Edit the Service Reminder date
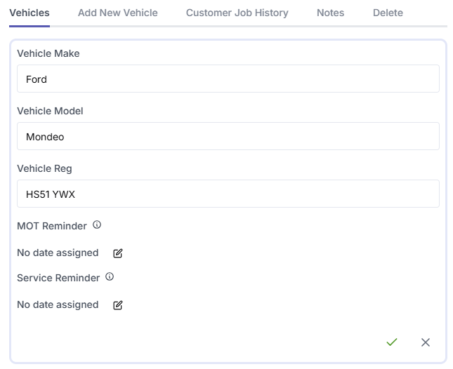This screenshot has height=369, width=453. (x=118, y=305)
